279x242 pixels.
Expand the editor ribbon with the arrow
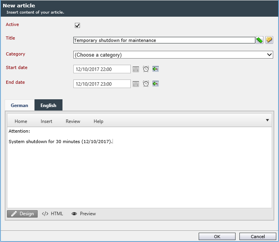[267, 120]
